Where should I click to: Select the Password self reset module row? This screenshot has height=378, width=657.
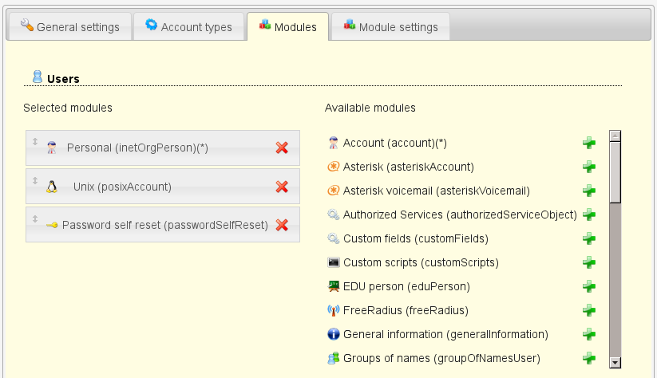point(164,225)
